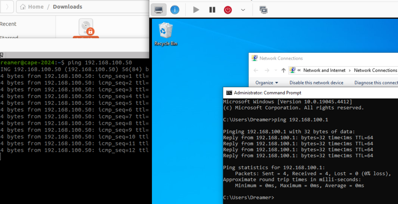Open the Organize dropdown menu
This screenshot has height=204, width=398.
click(267, 83)
